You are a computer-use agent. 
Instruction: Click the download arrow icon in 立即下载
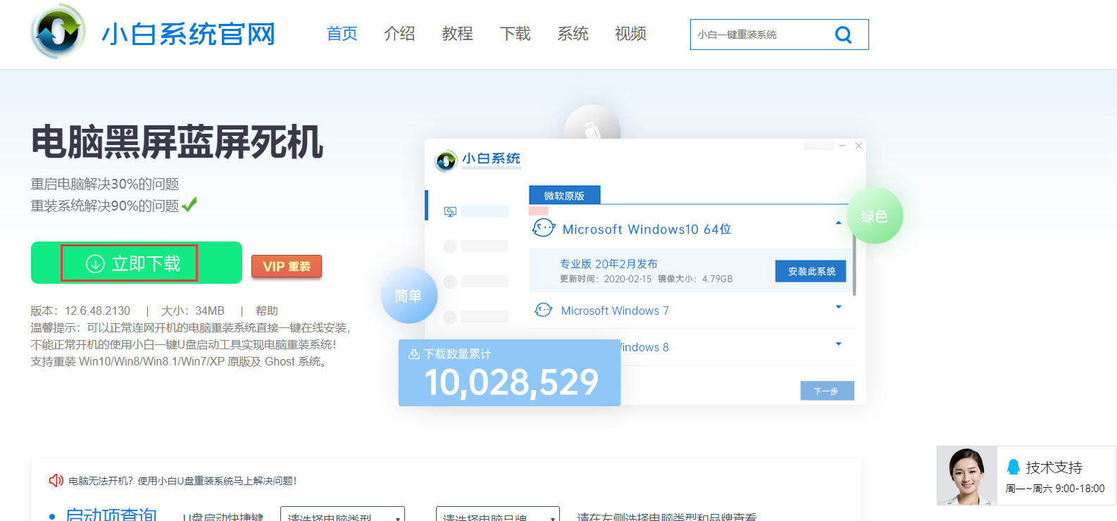point(95,264)
